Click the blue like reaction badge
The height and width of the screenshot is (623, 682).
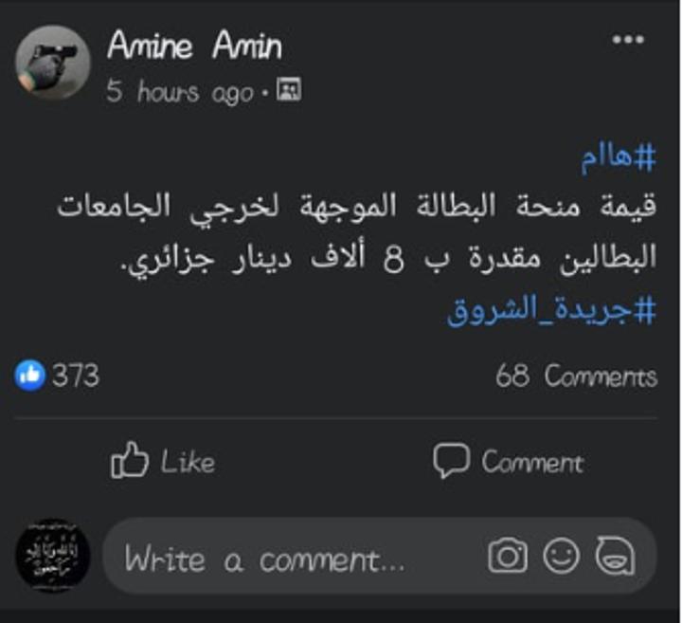click(x=29, y=376)
